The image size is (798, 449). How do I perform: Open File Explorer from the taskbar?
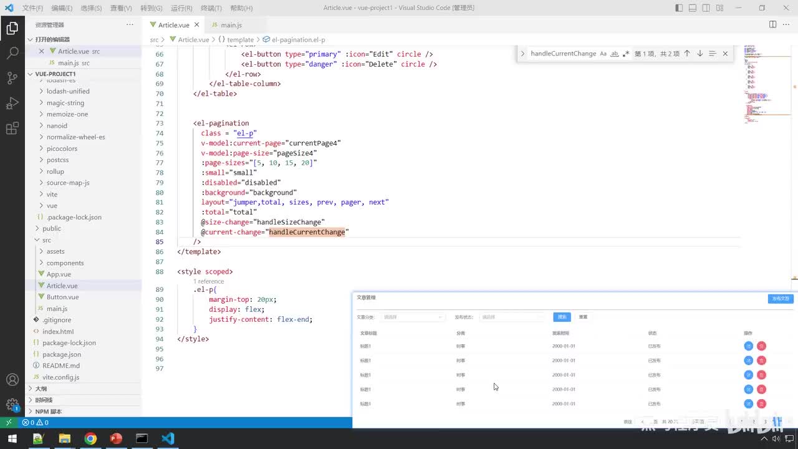[x=64, y=438]
